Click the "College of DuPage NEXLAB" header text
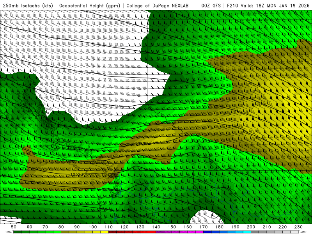This screenshot has height=234, width=312. (x=158, y=6)
